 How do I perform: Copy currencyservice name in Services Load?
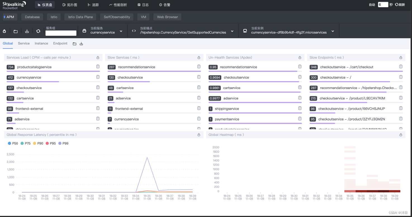click(x=98, y=77)
